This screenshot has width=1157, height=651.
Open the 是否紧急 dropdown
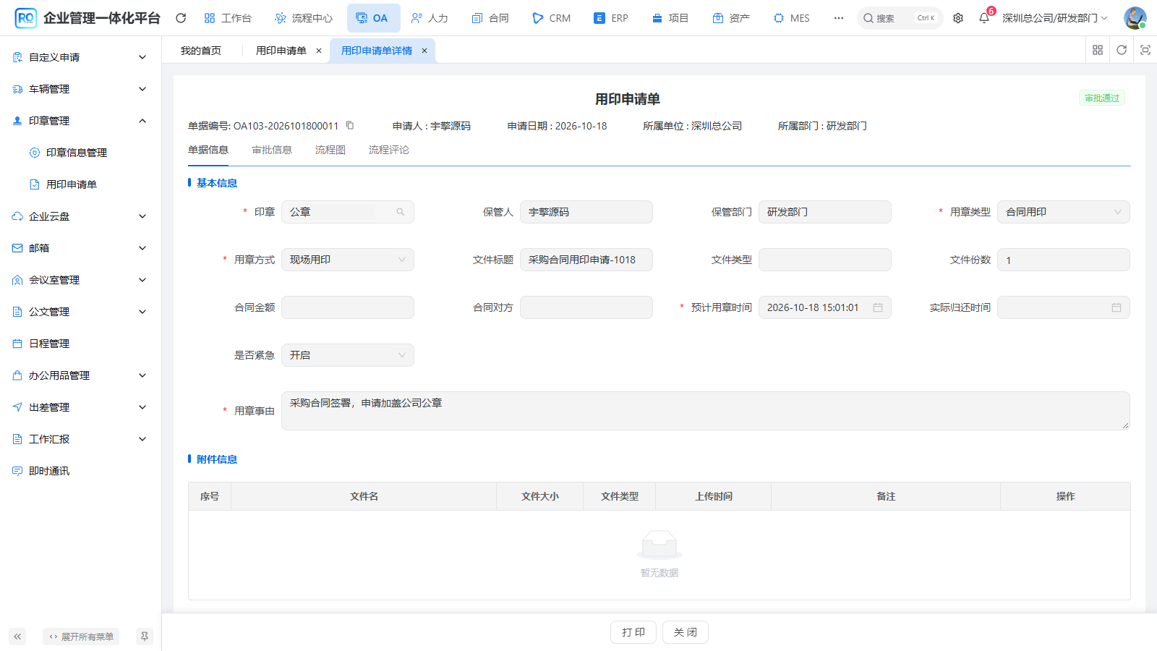point(348,355)
